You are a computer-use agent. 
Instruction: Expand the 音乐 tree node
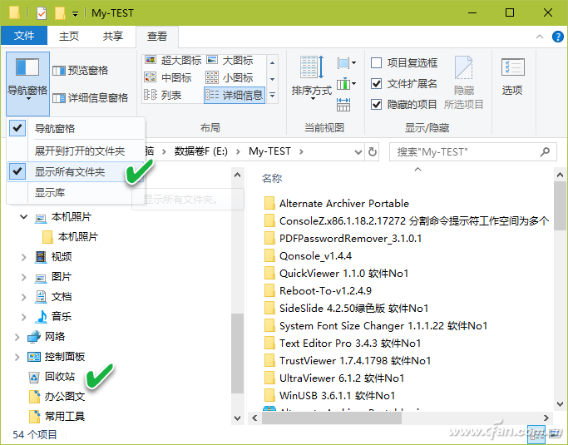click(23, 318)
